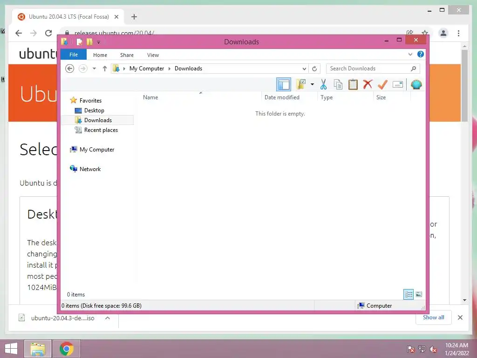Image resolution: width=477 pixels, height=358 pixels.
Task: Click the red X Delete icon
Action: point(368,84)
